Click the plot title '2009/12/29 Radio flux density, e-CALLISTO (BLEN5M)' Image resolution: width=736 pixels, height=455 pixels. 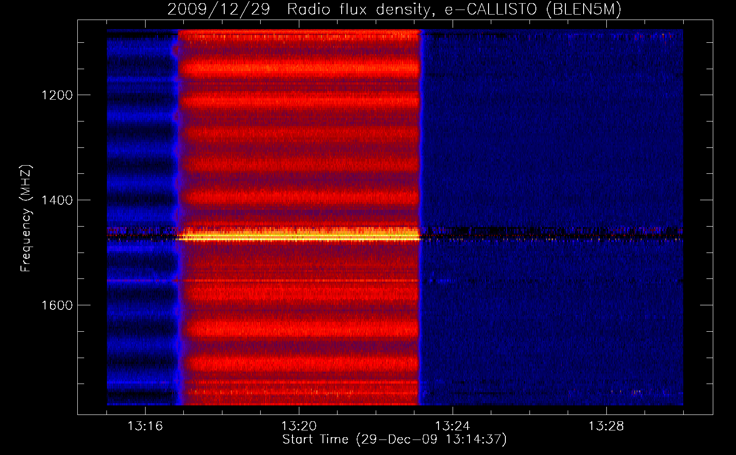(394, 9)
